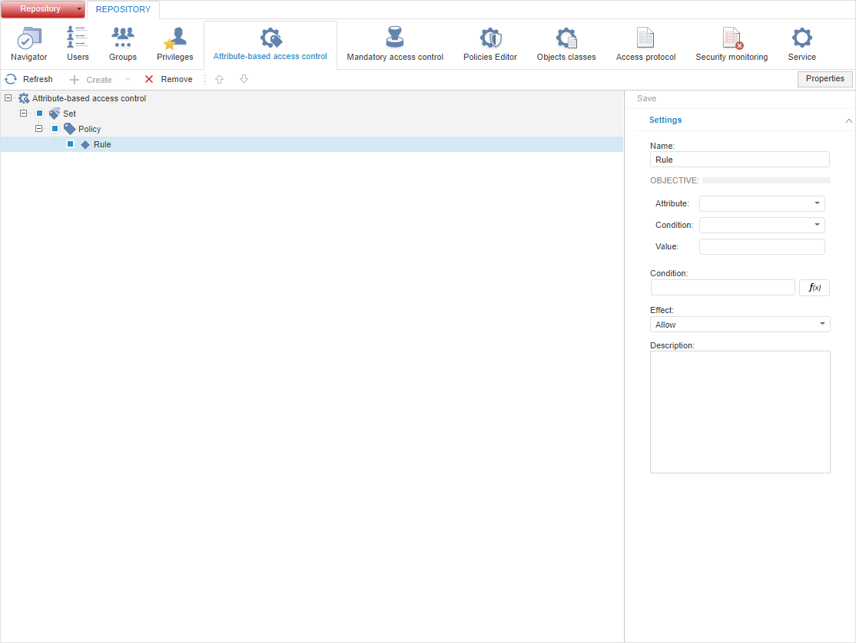The height and width of the screenshot is (643, 856).
Task: Collapse the Settings panel section
Action: pyautogui.click(x=848, y=120)
